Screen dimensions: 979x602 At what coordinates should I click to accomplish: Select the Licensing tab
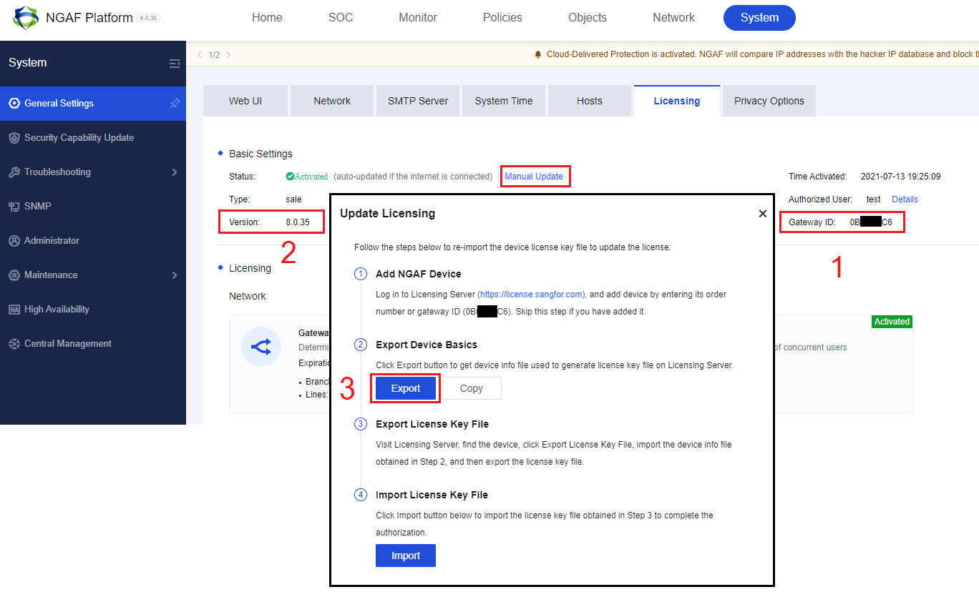point(677,101)
